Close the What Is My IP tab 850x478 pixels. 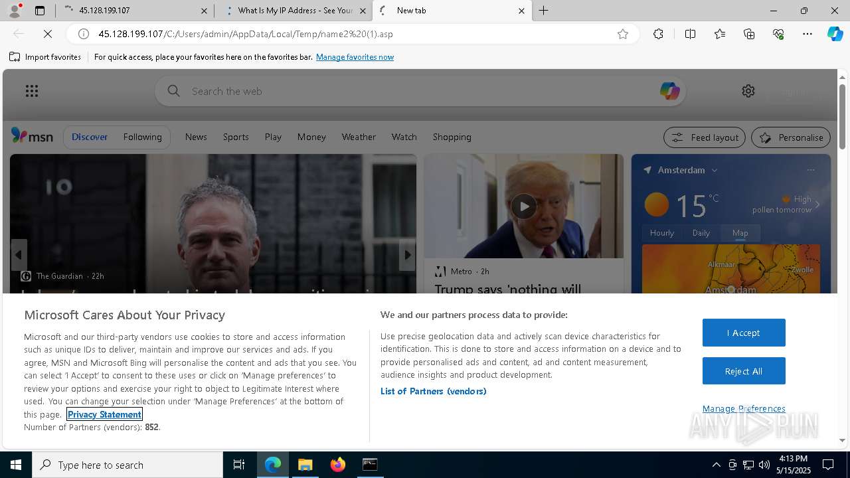tap(363, 11)
